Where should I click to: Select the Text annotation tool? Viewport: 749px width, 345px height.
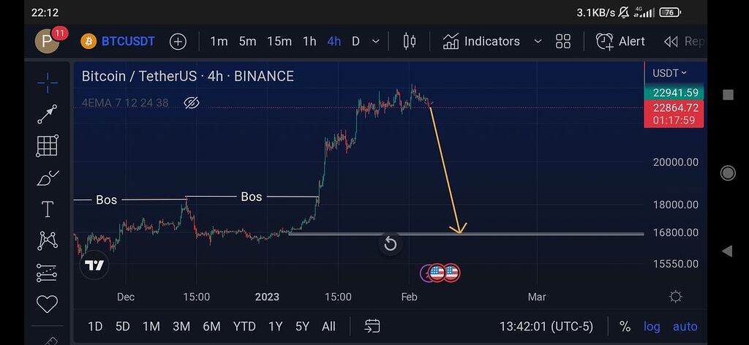(x=47, y=210)
